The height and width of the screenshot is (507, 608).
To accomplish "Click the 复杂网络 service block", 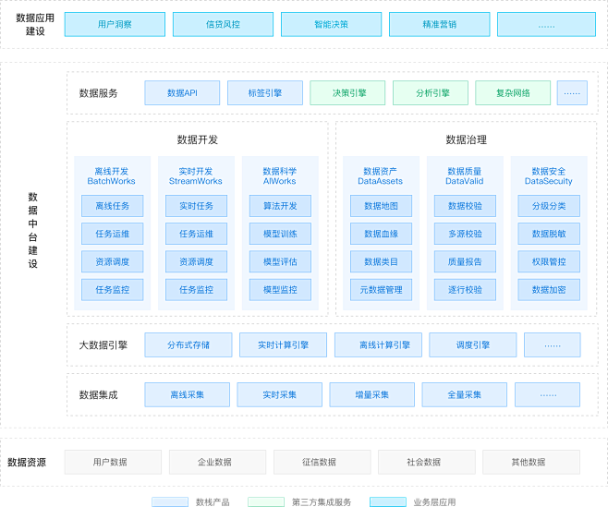I will tap(513, 93).
